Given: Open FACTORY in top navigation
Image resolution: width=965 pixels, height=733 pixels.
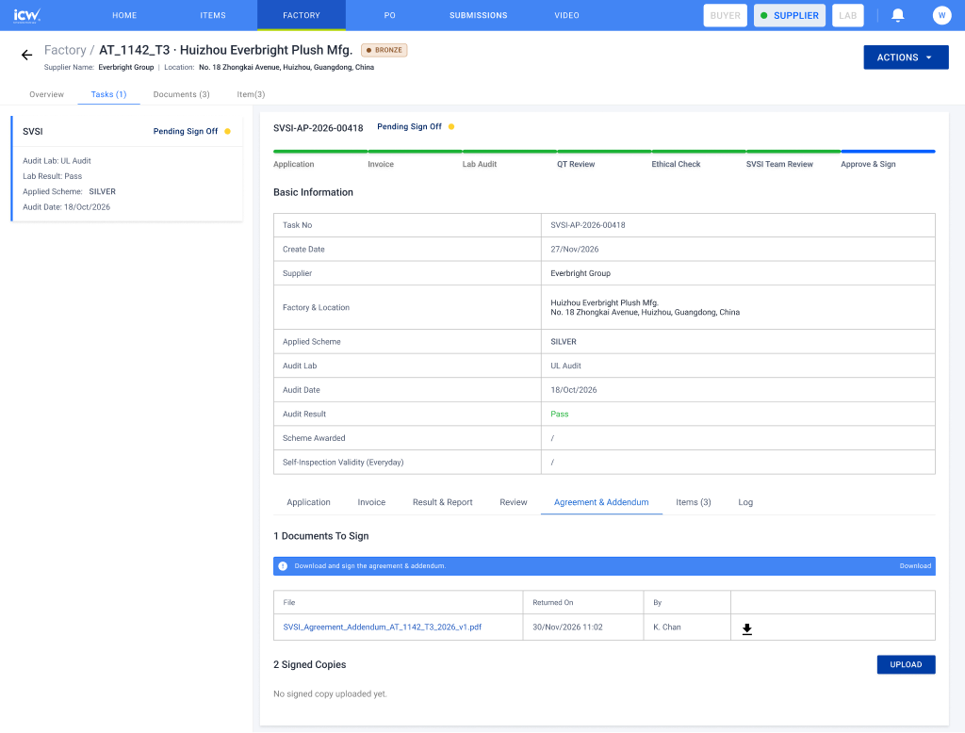Looking at the screenshot, I should (302, 15).
